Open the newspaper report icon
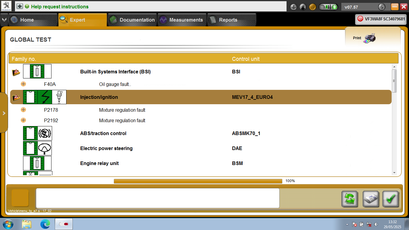 click(371, 199)
